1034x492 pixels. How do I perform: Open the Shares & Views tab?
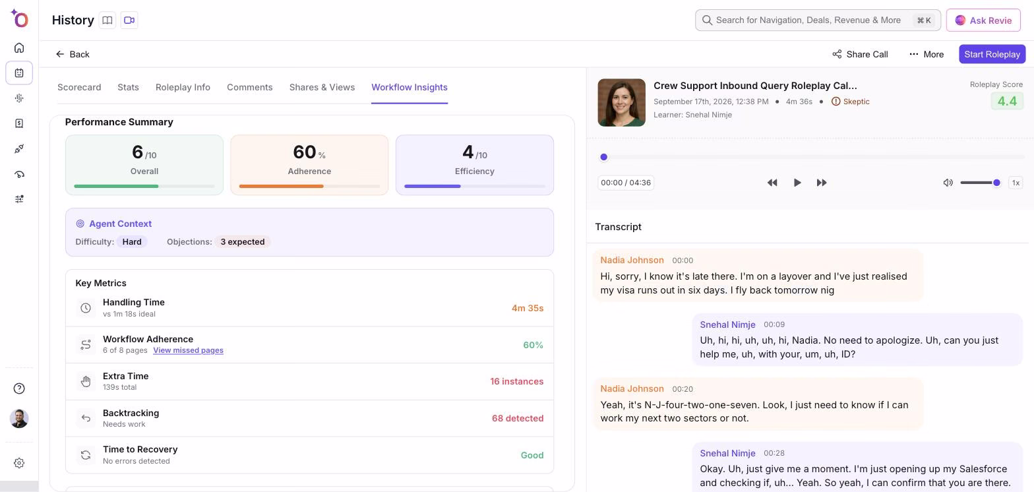[x=322, y=87]
